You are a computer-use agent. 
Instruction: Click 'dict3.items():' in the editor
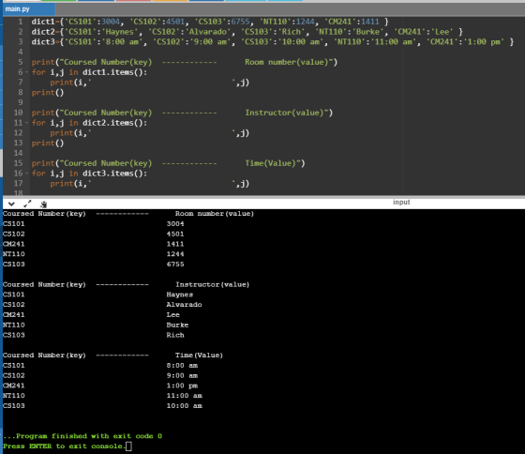tap(114, 174)
